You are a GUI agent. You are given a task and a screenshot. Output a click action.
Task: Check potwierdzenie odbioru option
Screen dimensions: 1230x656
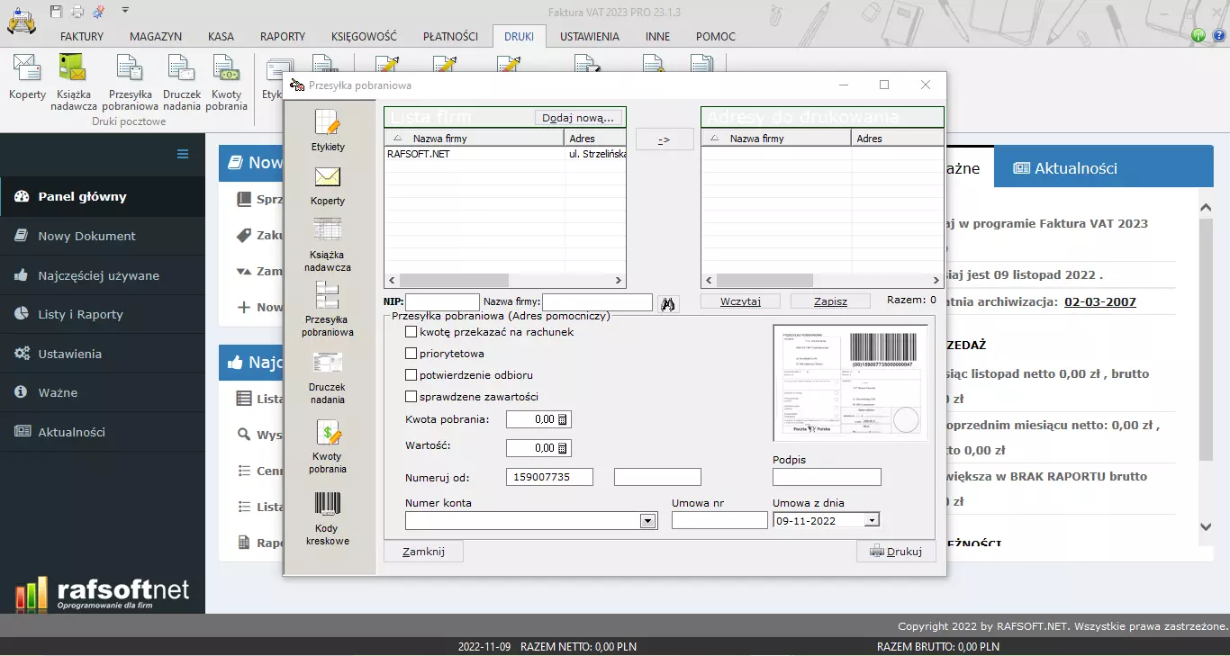coord(412,375)
